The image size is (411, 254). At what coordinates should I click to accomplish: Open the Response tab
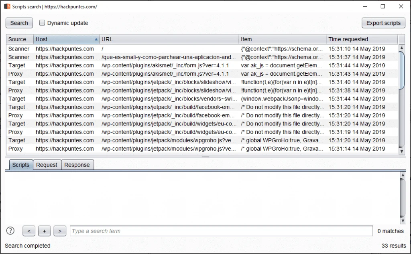(x=77, y=165)
